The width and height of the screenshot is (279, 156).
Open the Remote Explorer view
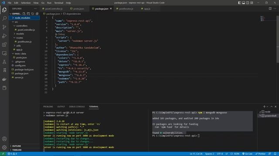pyautogui.click(x=4, y=53)
